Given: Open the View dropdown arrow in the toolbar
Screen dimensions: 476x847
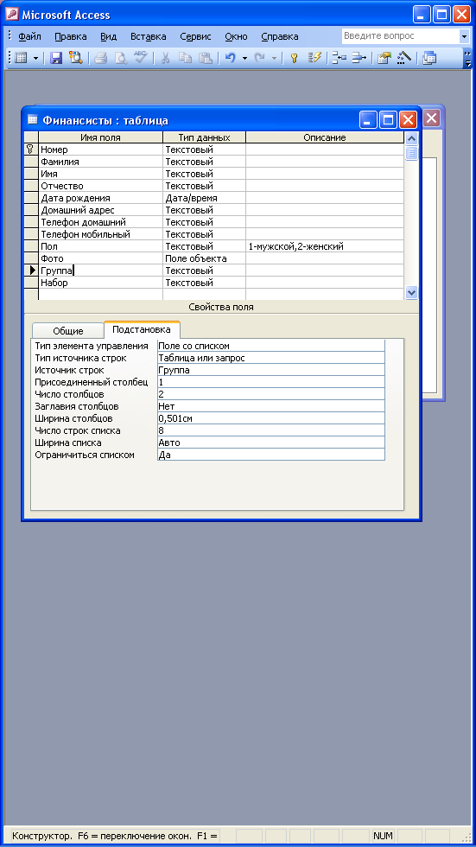Looking at the screenshot, I should pos(35,58).
